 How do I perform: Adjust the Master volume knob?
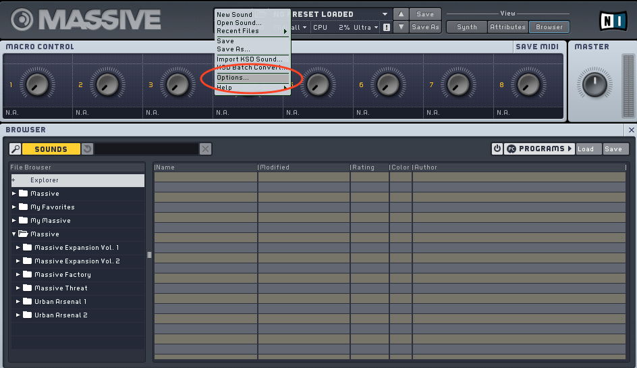(594, 85)
